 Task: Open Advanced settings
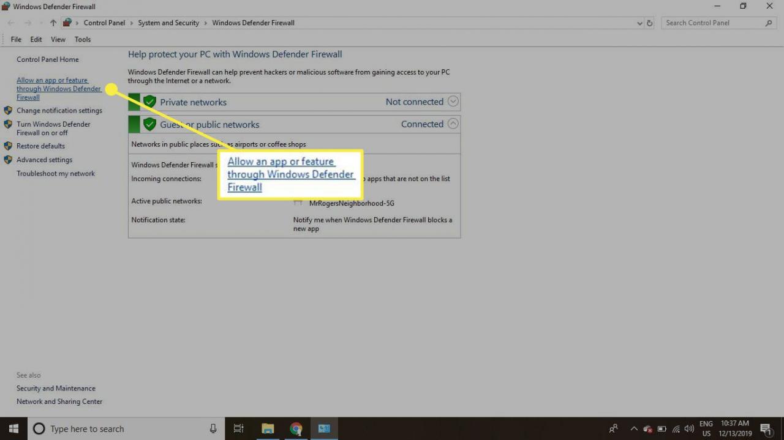pyautogui.click(x=44, y=160)
